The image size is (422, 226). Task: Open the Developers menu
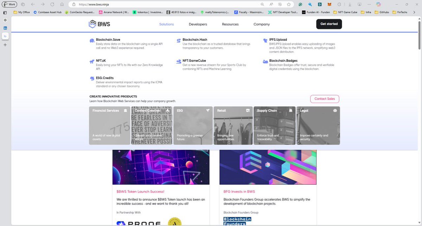pyautogui.click(x=198, y=24)
